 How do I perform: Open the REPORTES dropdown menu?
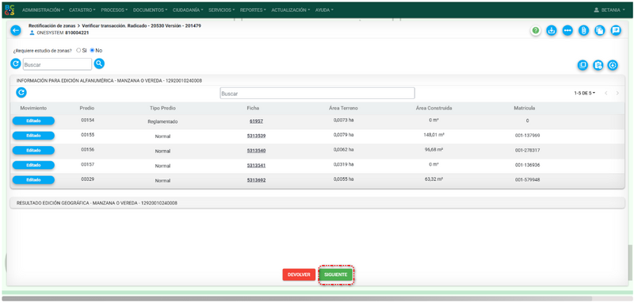click(x=253, y=10)
